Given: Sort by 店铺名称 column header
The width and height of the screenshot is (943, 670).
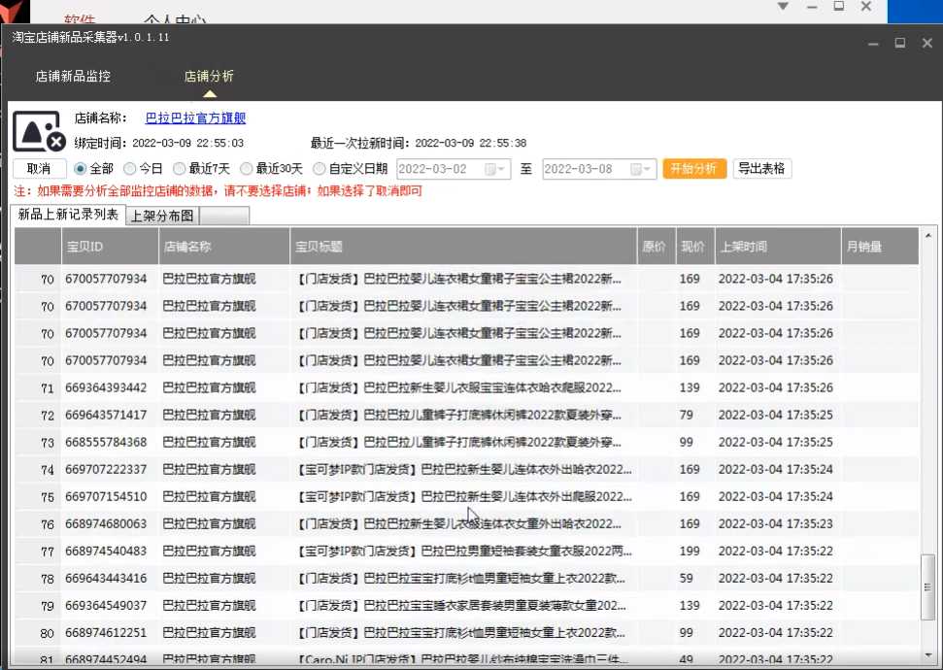Looking at the screenshot, I should point(224,247).
